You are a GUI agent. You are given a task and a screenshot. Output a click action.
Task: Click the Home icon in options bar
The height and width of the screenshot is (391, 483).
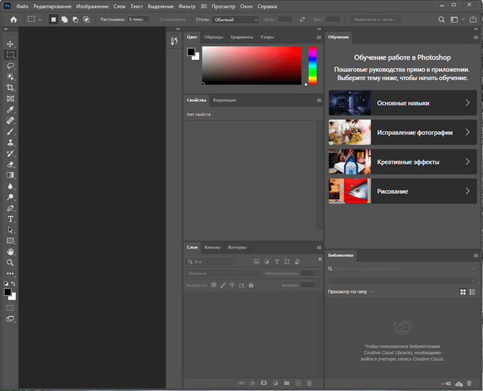14,19
